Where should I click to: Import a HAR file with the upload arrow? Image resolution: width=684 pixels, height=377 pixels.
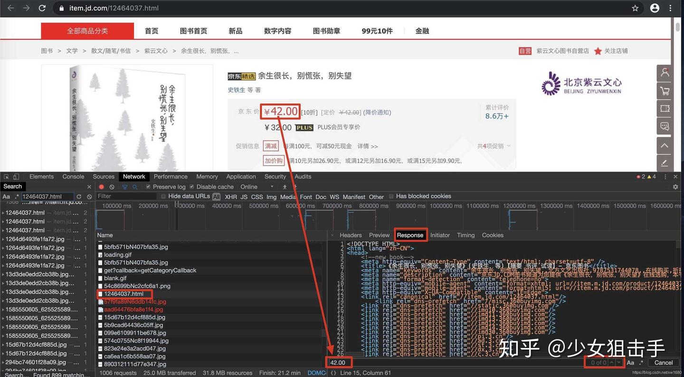click(x=285, y=187)
